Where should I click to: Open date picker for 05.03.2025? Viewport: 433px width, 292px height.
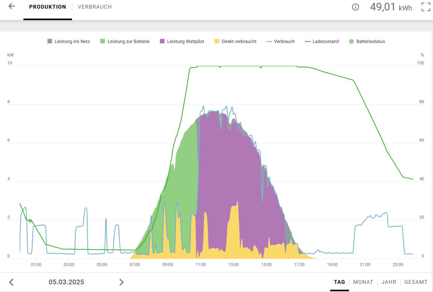[66, 282]
